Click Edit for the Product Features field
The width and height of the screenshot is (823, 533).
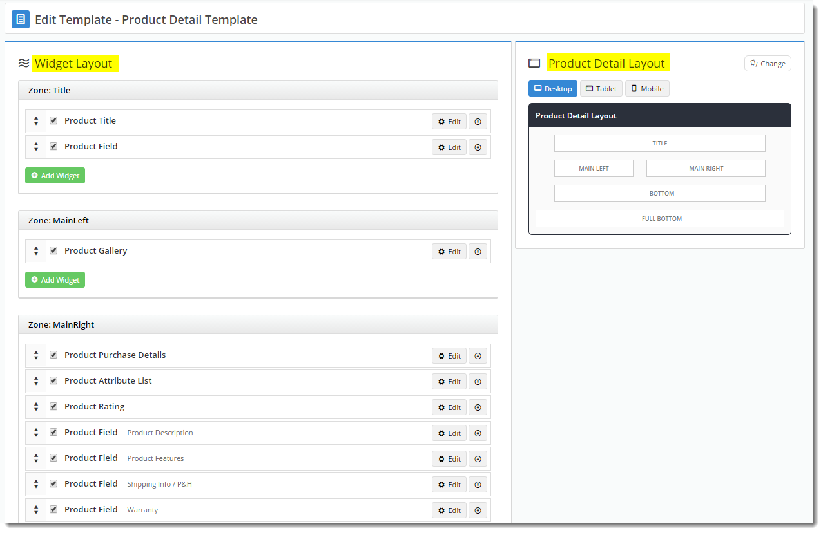pos(449,459)
